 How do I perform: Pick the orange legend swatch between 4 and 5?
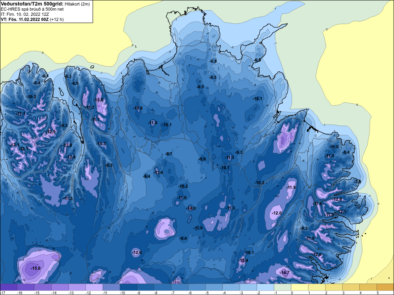pos(368,287)
